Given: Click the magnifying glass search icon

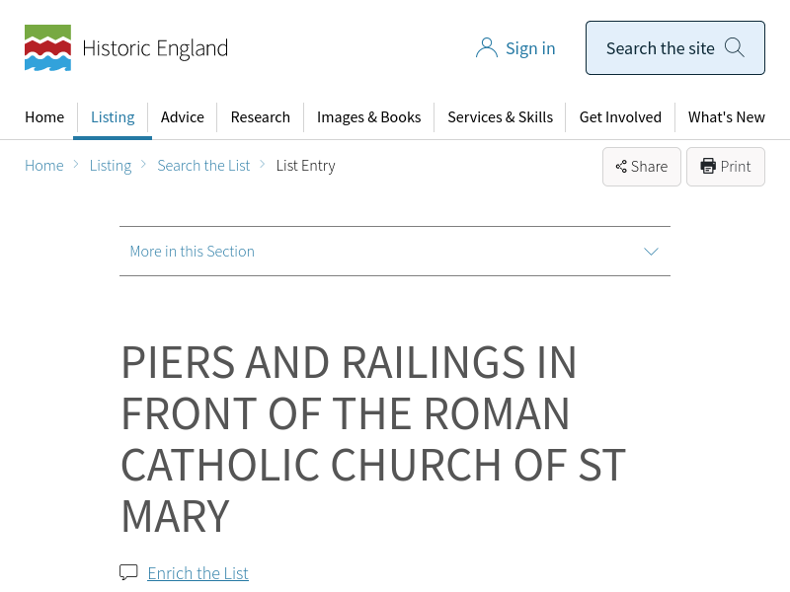Looking at the screenshot, I should click(x=735, y=47).
